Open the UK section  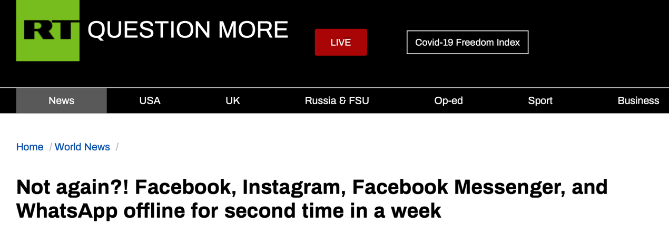click(233, 100)
